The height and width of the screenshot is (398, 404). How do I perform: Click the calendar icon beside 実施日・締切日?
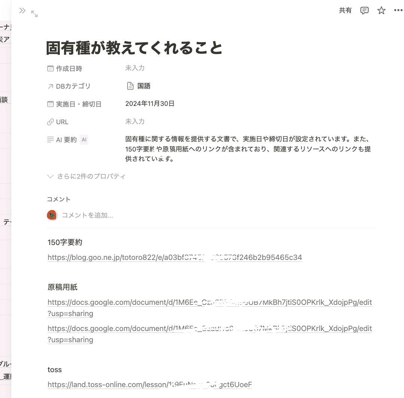click(x=50, y=104)
